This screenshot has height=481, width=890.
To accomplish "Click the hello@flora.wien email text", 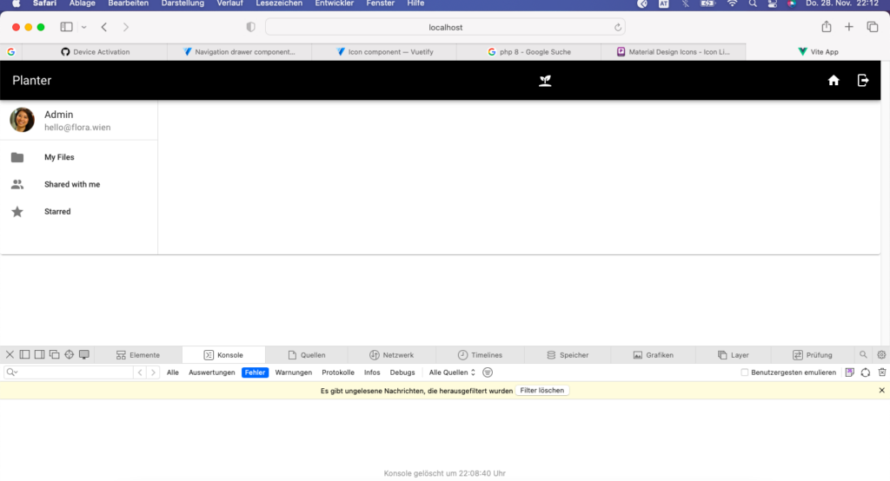I will (x=77, y=128).
